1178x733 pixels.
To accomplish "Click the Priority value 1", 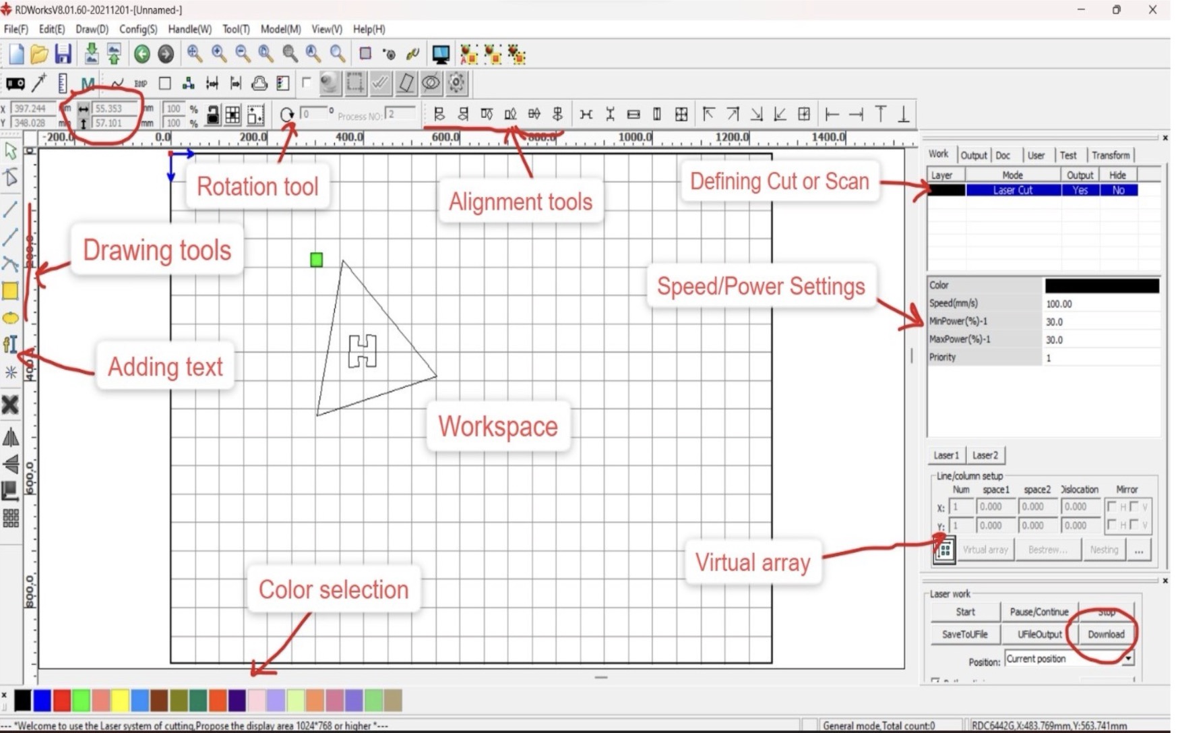I will click(1101, 357).
